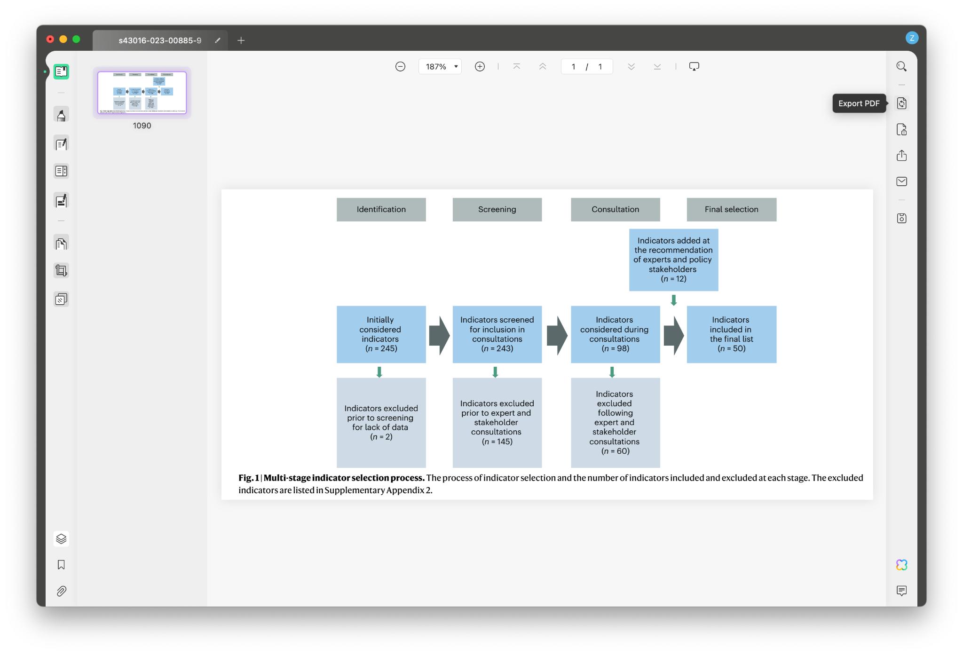The width and height of the screenshot is (963, 655).
Task: Open a new tab with the plus button
Action: (241, 40)
